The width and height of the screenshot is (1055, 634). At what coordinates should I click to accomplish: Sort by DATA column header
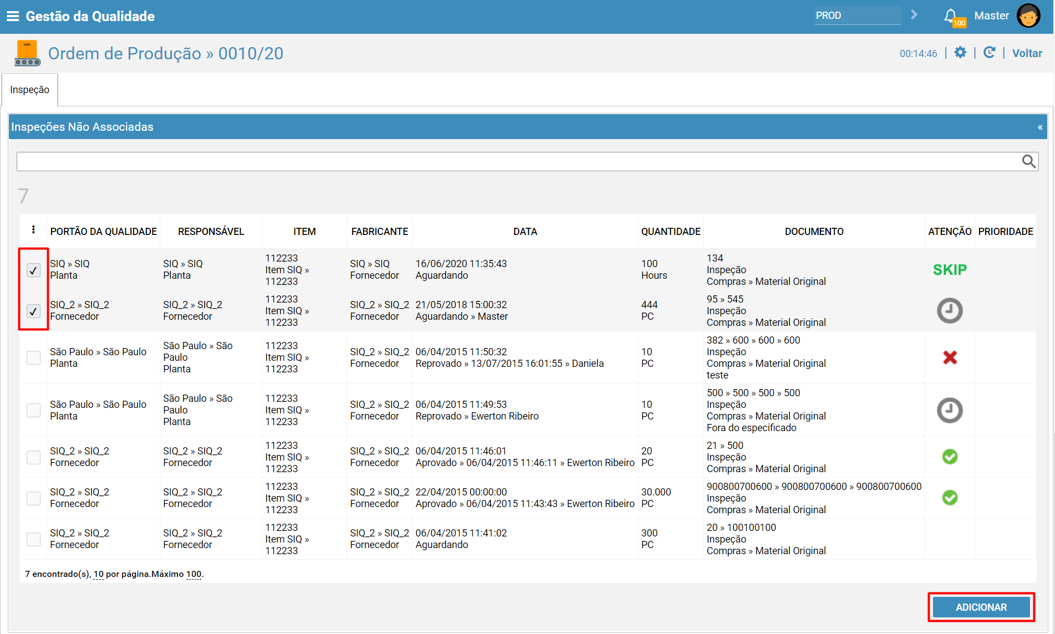pos(525,232)
